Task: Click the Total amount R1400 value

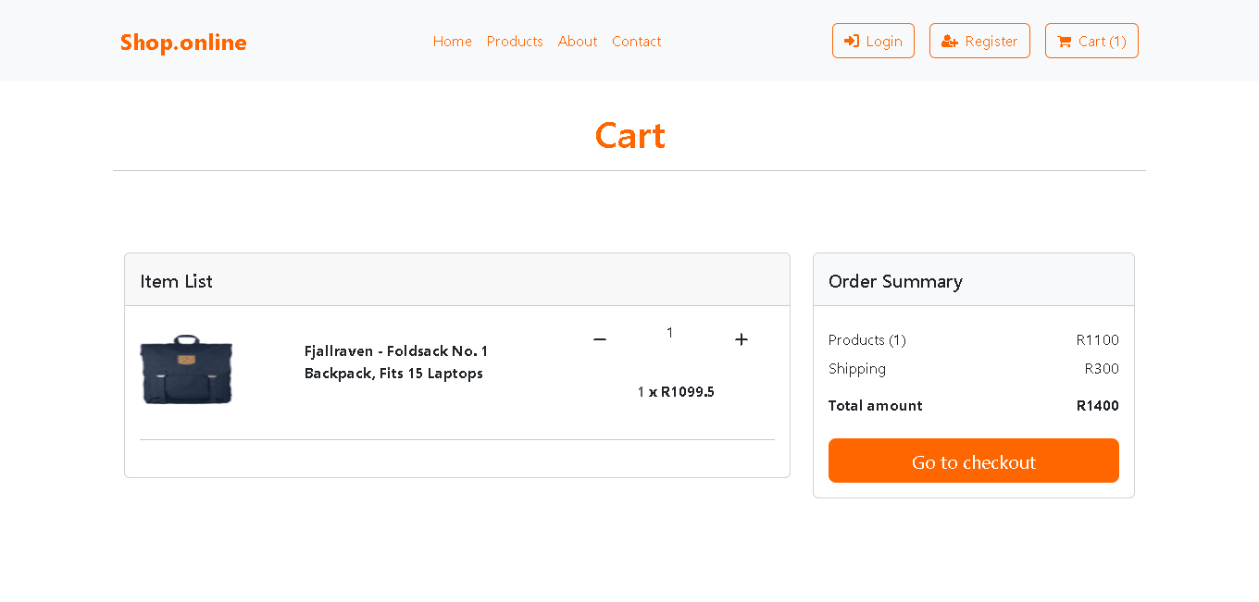Action: coord(1097,406)
